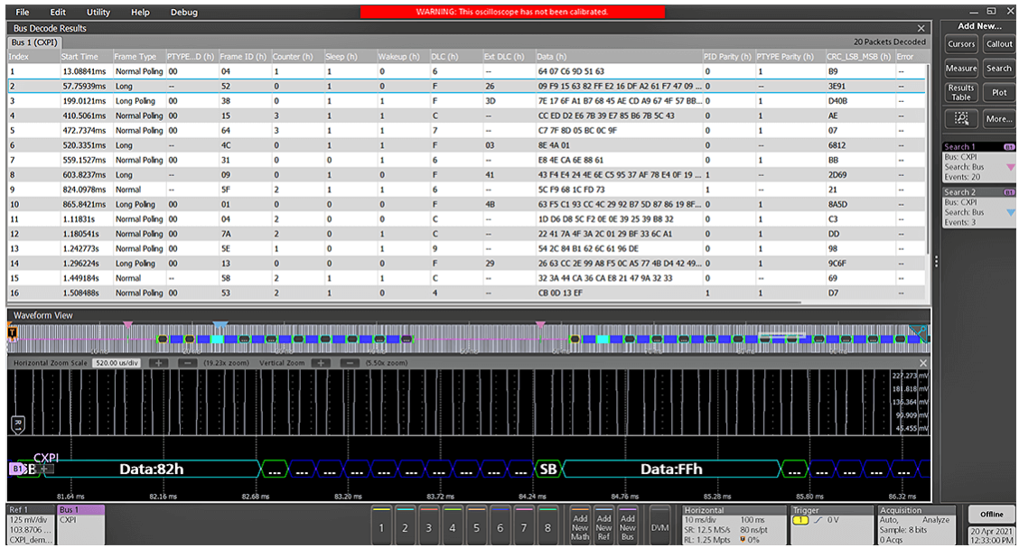The image size is (1019, 548).
Task: Click the Frame Type column header
Action: click(x=138, y=57)
